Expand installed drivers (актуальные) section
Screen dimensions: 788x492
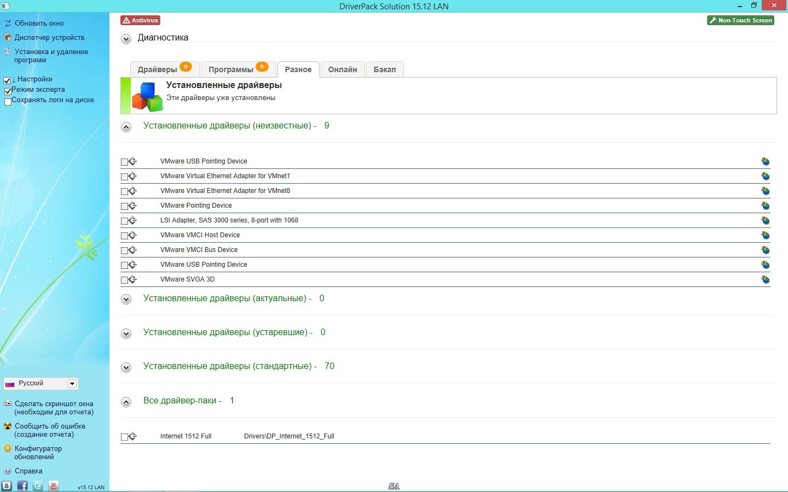(126, 300)
